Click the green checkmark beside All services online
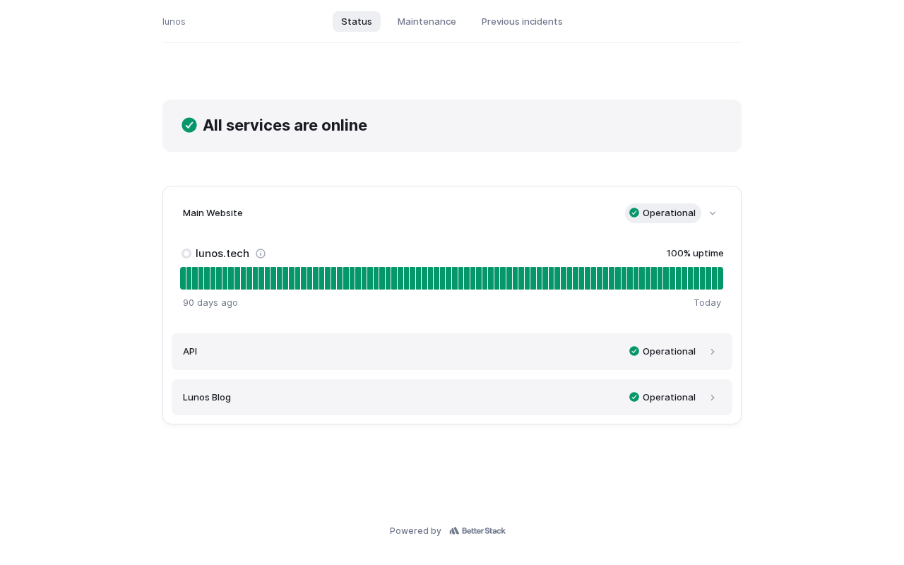904x565 pixels. tap(189, 125)
